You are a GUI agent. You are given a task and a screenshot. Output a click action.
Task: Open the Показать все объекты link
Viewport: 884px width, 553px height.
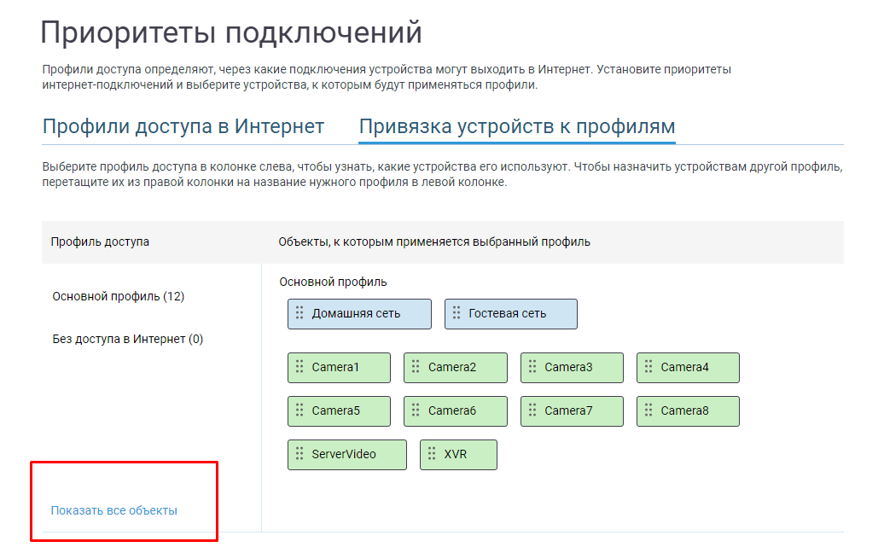pyautogui.click(x=113, y=510)
